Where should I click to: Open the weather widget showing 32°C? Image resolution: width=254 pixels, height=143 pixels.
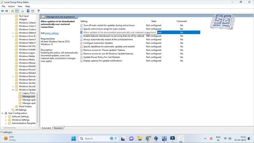click(x=10, y=139)
